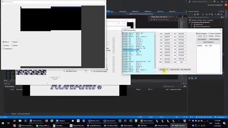
Task: Click the Solution Explorer Properties wrench icon
Action: (x=218, y=15)
